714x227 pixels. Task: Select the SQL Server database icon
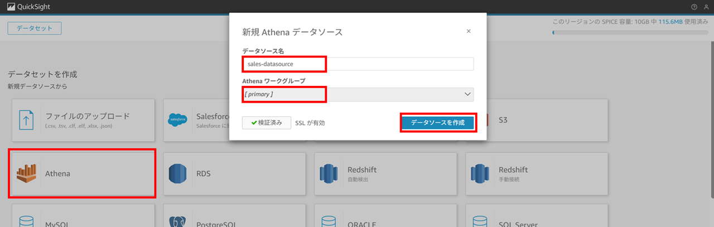[481, 223]
